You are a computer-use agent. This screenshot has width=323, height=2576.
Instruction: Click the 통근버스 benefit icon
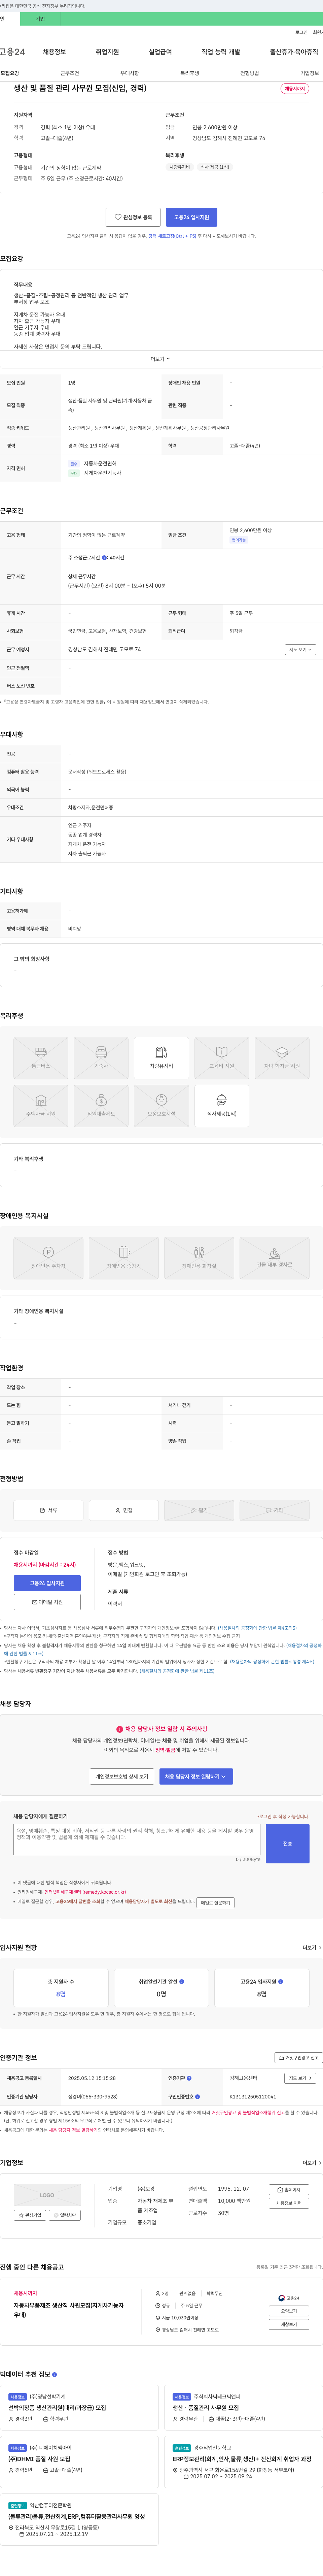tap(41, 1058)
